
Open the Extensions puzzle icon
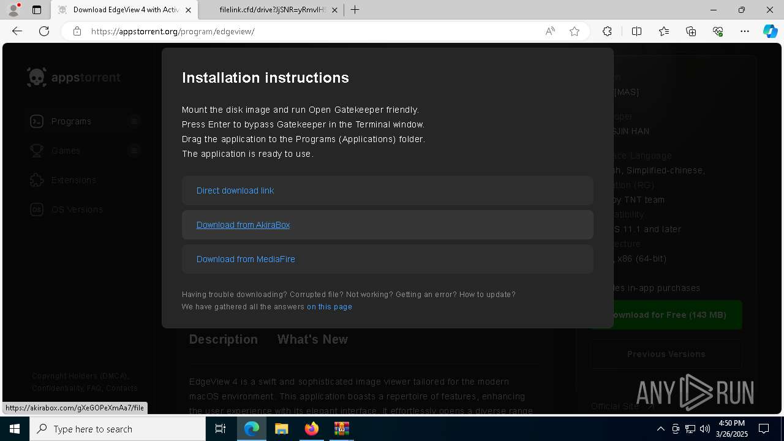pos(607,31)
